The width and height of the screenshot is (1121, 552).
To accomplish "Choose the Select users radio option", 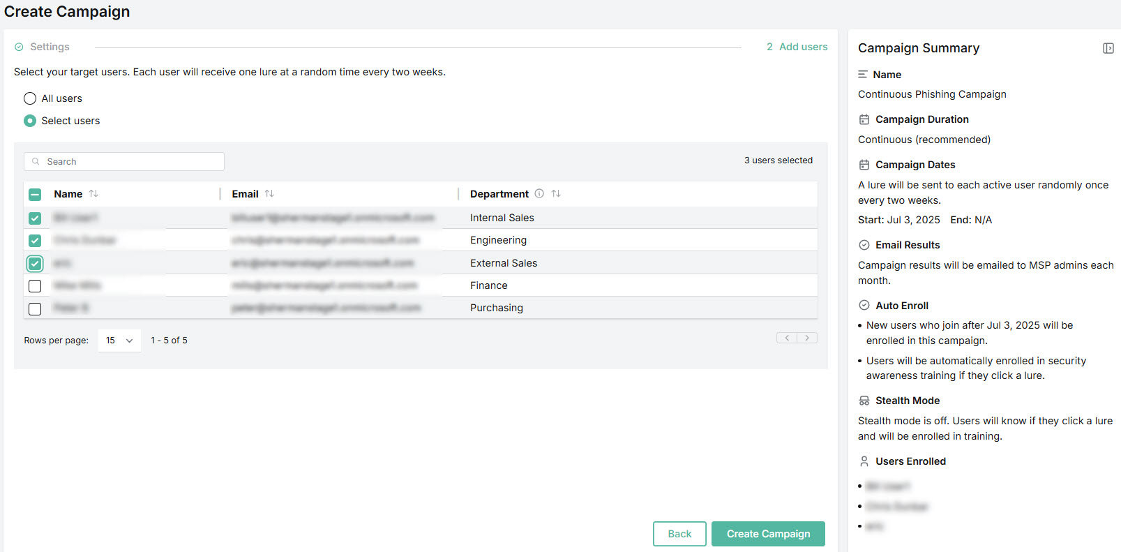I will (x=30, y=121).
